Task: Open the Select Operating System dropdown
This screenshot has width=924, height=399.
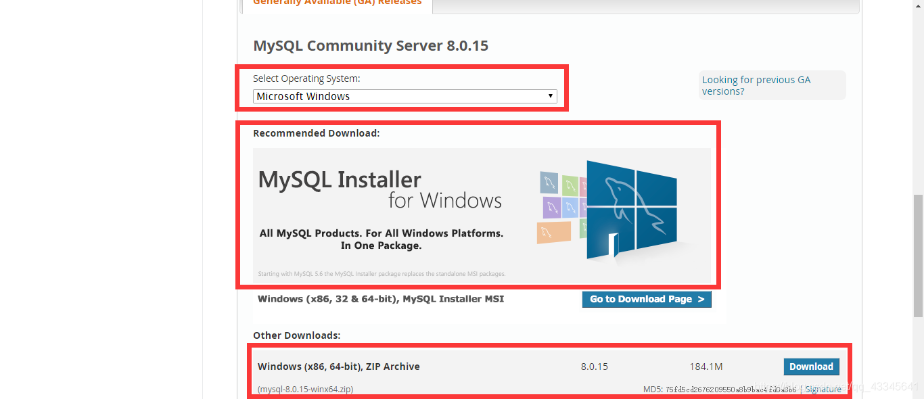Action: coord(405,97)
